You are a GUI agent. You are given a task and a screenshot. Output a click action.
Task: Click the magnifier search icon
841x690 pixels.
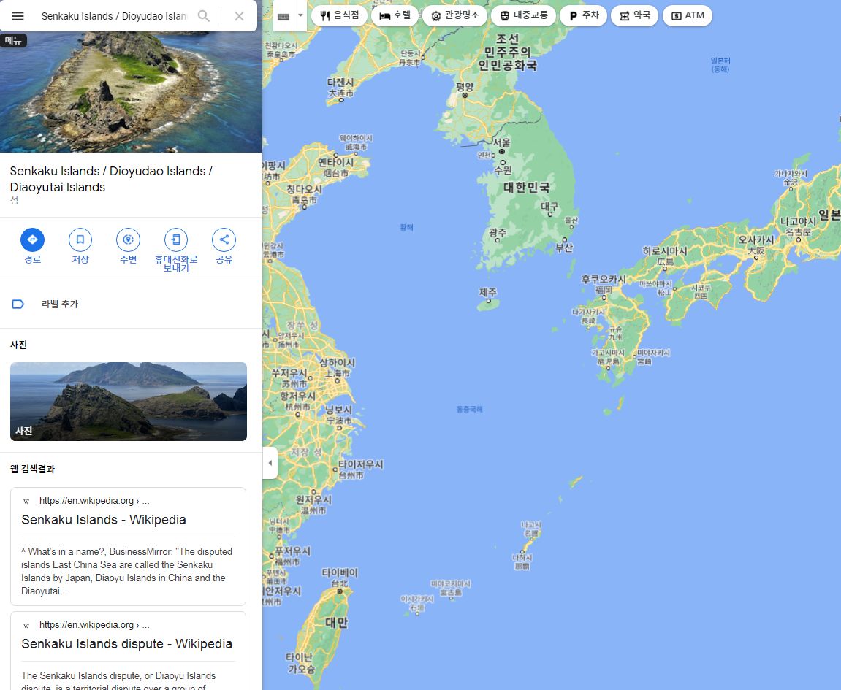tap(204, 16)
